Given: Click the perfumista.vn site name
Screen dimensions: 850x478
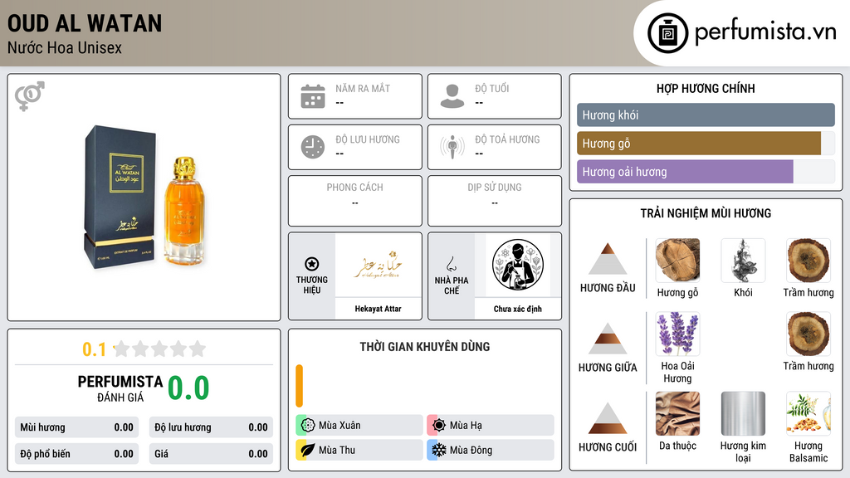Looking at the screenshot, I should pos(765,32).
